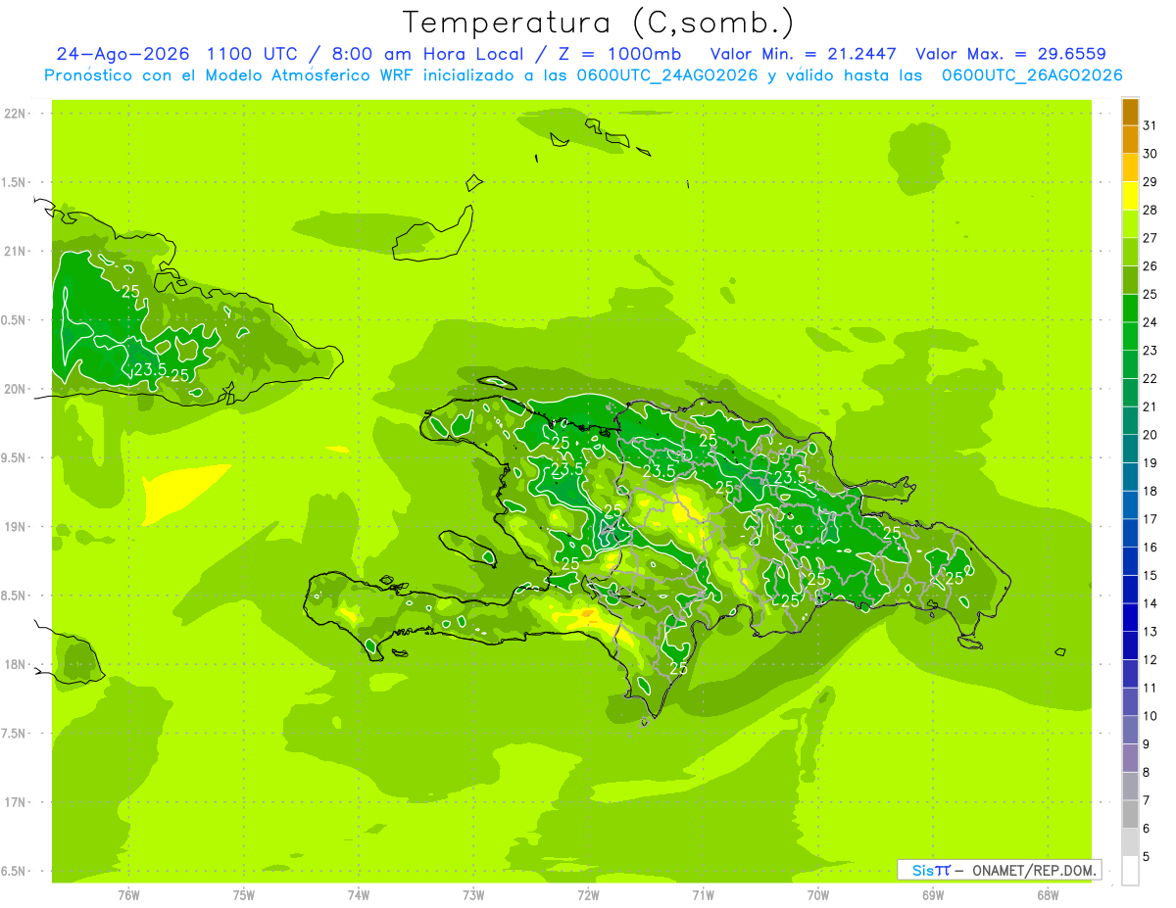Click the '68W' longitude label

point(1048,895)
